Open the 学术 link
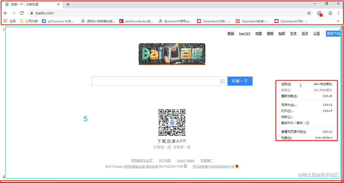This screenshot has width=344, height=183. (x=293, y=34)
